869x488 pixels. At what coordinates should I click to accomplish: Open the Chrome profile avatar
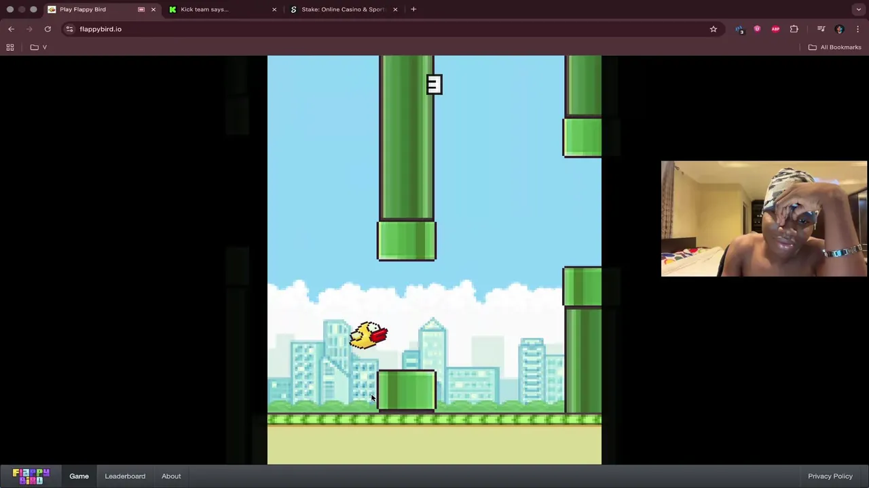coord(839,29)
